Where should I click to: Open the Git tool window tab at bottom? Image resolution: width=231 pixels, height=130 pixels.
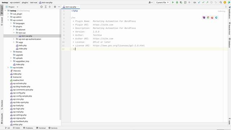(x=7, y=128)
